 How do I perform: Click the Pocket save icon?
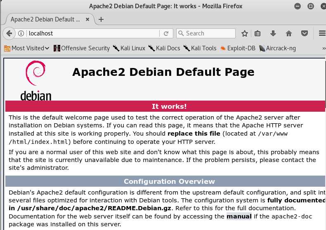304,33
